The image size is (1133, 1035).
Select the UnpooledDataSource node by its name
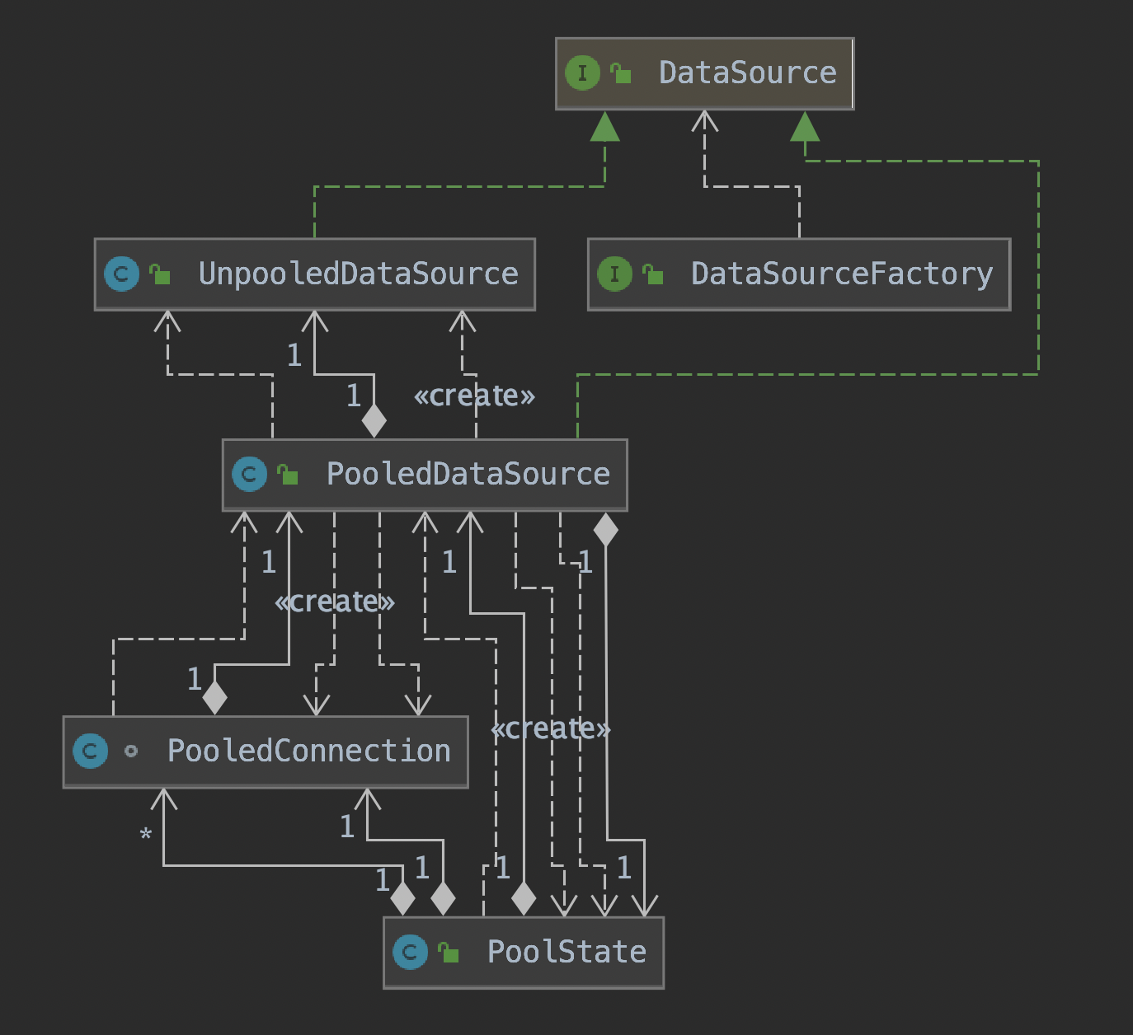click(x=358, y=274)
